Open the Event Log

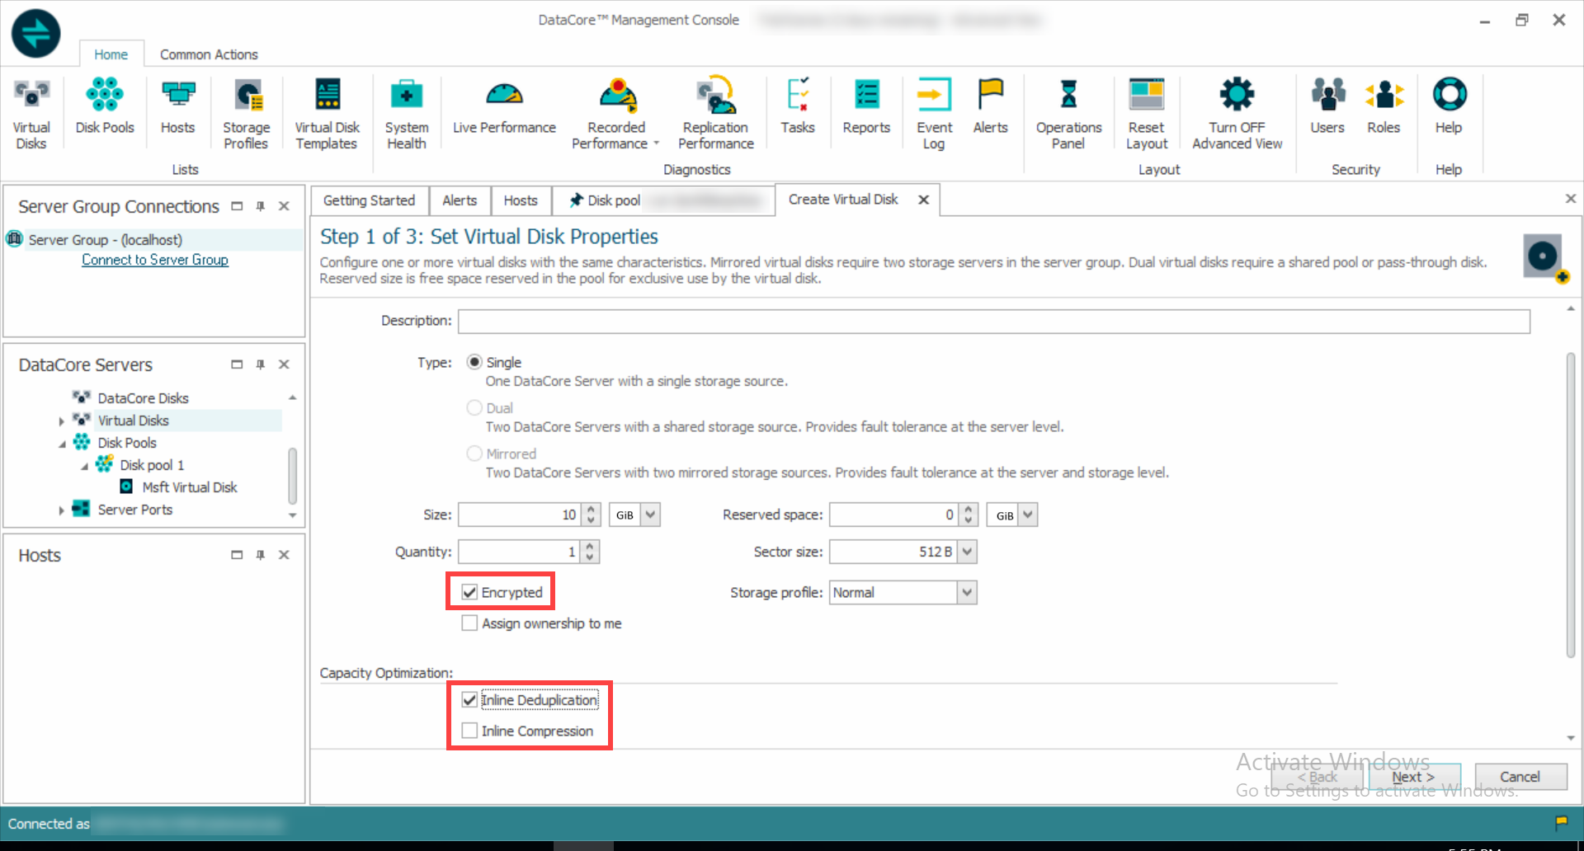[x=934, y=113]
